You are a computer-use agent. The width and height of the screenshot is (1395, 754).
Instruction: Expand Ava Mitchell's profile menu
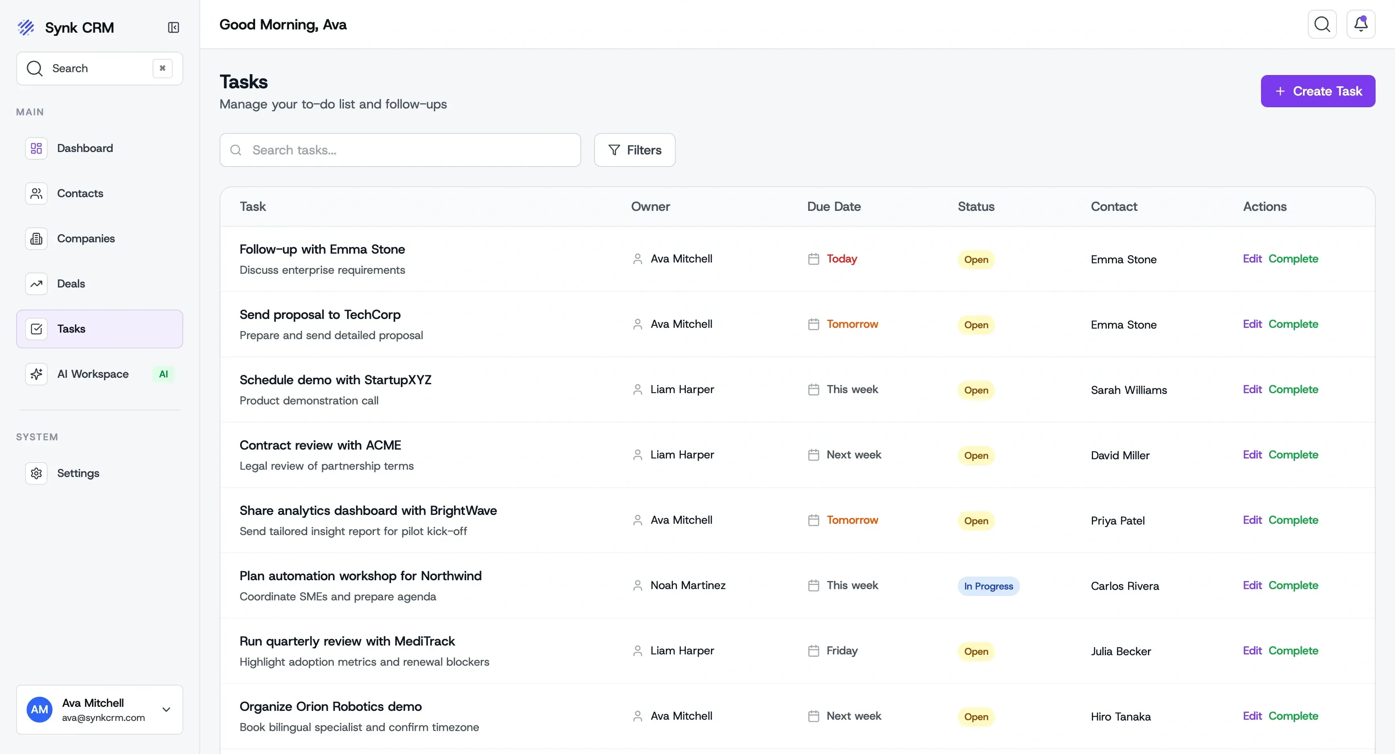pos(166,710)
